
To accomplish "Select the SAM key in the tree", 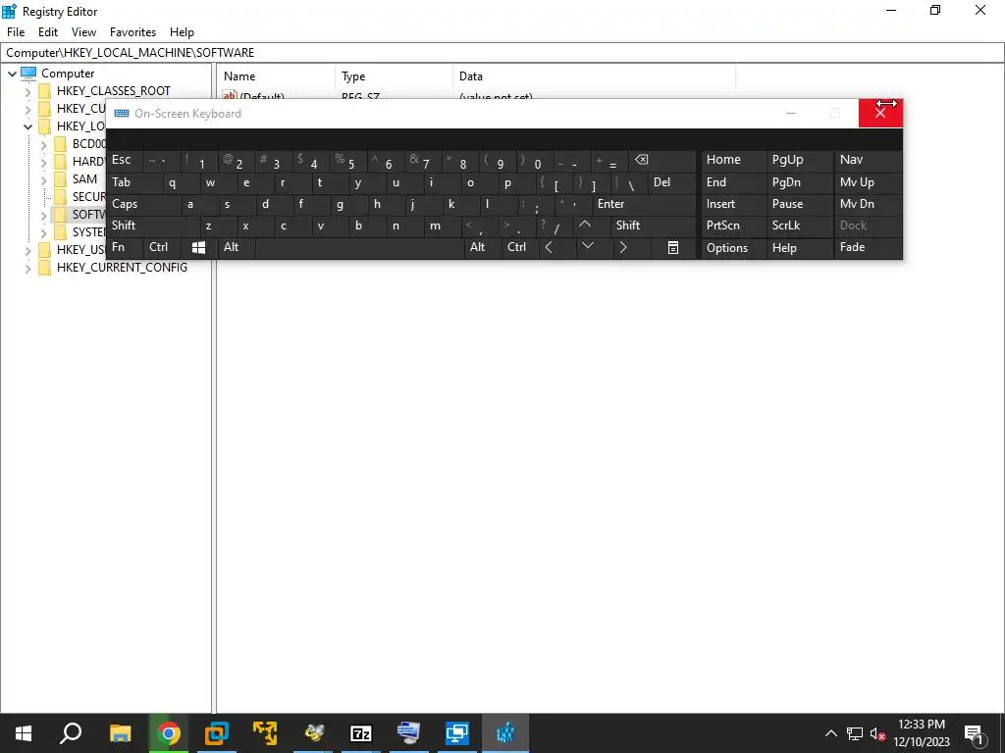I will [x=84, y=179].
